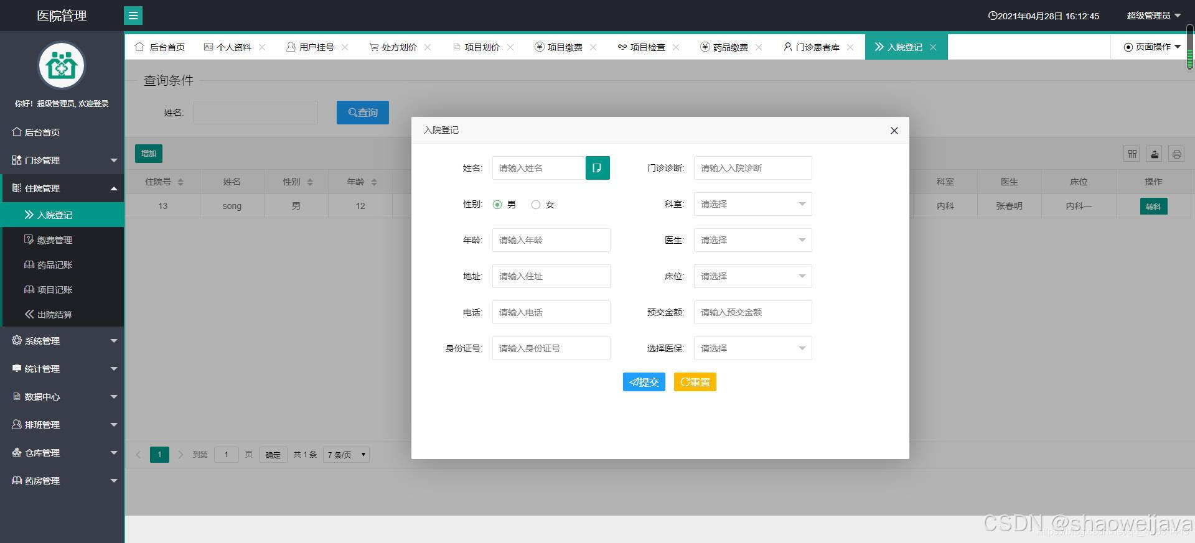1195x543 pixels.
Task: Close the 项目缴费 tab
Action: [594, 47]
